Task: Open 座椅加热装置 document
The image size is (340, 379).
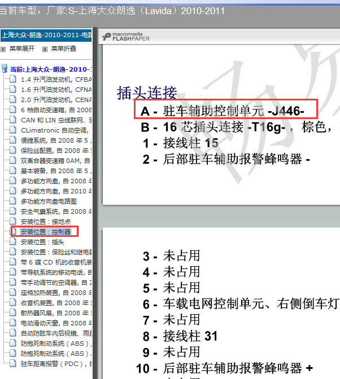Action: click(56, 293)
